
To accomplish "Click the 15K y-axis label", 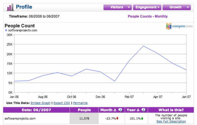I will coord(10,63).
